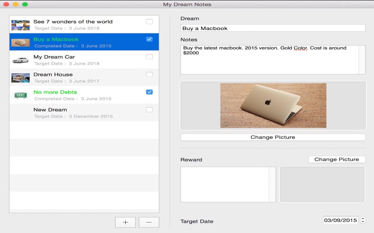Click inside the Notes text area
374x233 pixels.
(270, 60)
